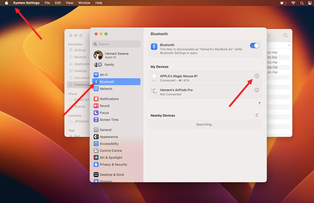Click the System Settings search field
Screen dimensions: 314x203
tap(116, 44)
